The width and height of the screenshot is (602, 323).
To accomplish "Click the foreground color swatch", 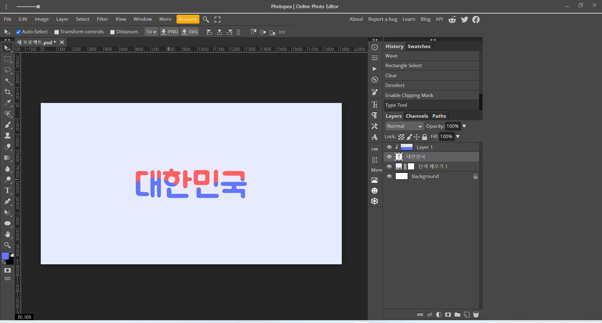I will [x=5, y=256].
